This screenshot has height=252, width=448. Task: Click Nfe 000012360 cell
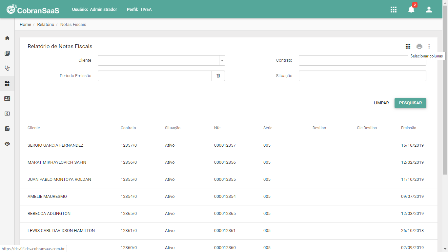225,248
